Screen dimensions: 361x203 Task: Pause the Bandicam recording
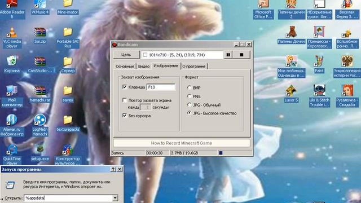(228, 55)
